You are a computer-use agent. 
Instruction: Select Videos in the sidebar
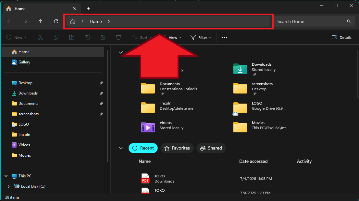point(53,145)
